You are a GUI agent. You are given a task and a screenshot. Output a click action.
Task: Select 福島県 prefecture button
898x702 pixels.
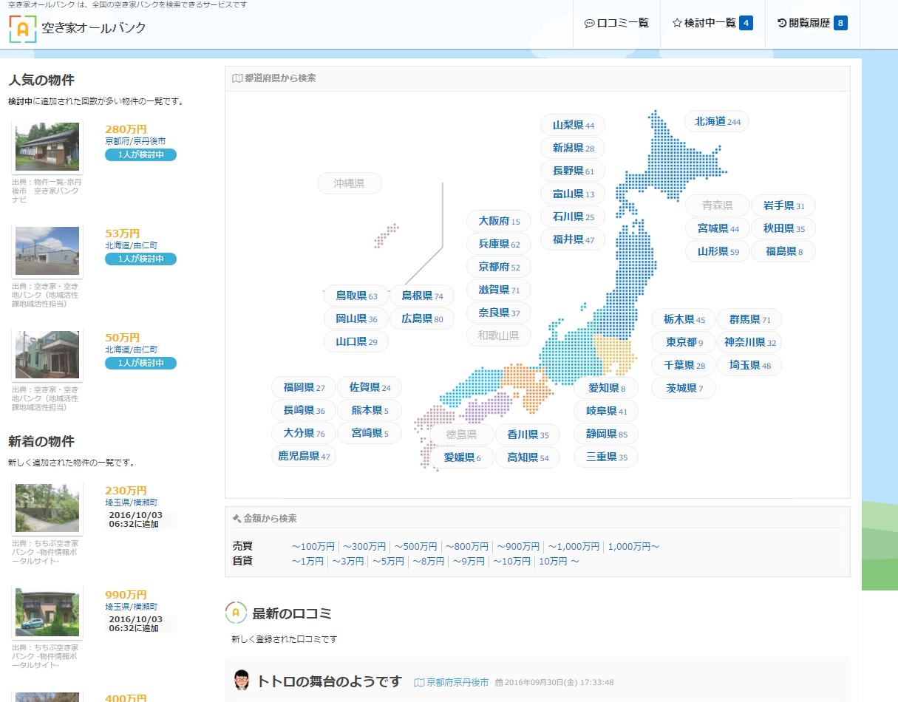[x=783, y=251]
